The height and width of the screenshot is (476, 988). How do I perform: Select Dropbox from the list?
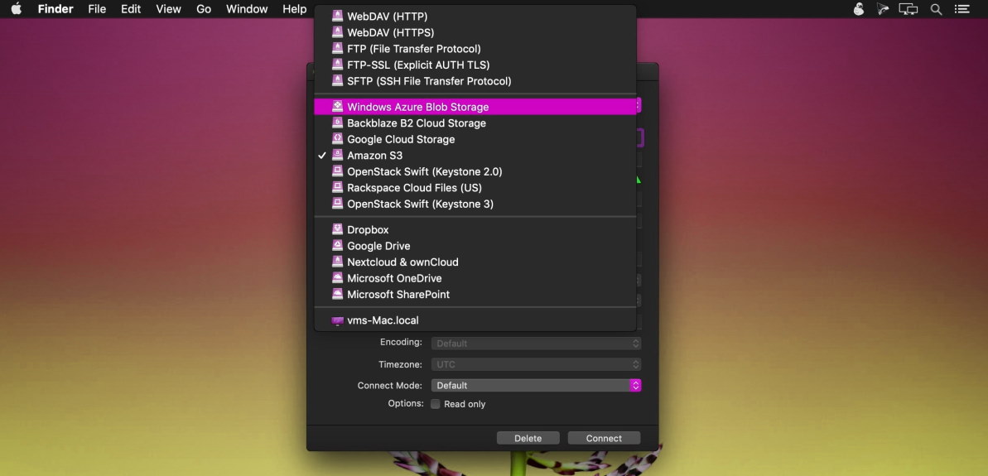click(475, 230)
